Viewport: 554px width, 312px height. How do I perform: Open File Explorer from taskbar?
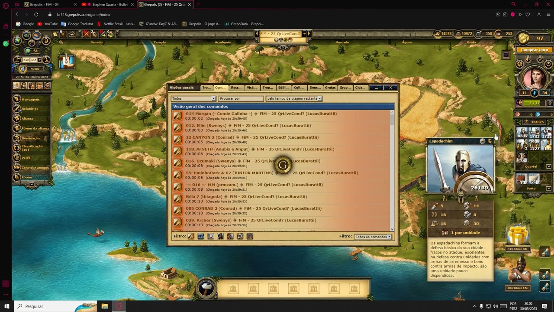coord(104,306)
